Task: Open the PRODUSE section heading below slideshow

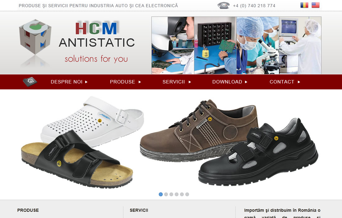Action: click(28, 210)
